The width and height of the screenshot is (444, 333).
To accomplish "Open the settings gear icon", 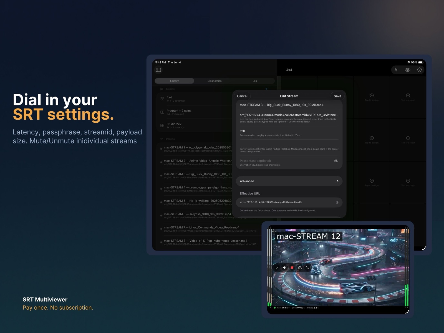I will click(419, 70).
